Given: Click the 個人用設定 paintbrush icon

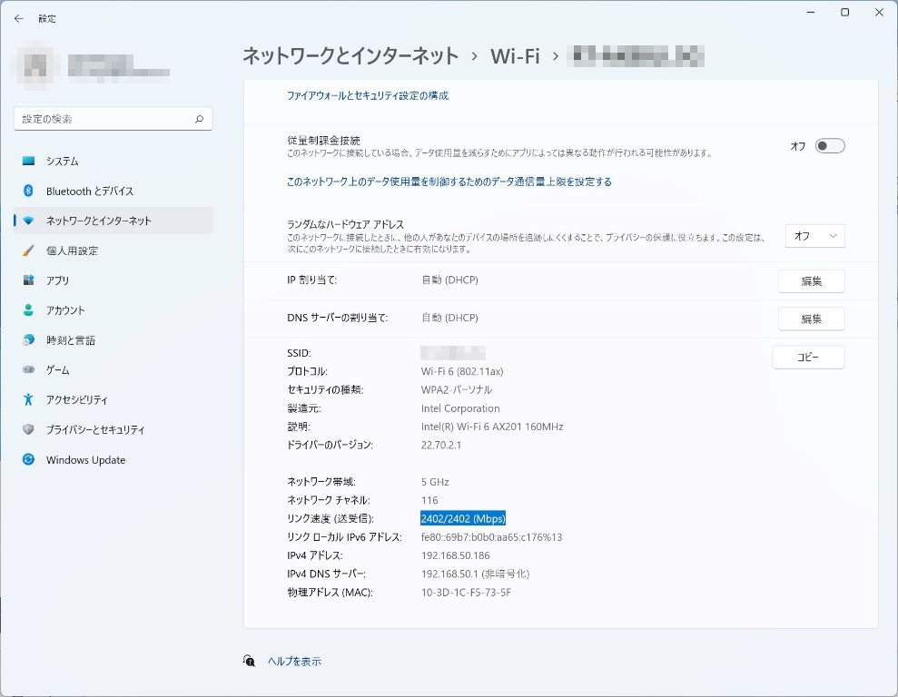Looking at the screenshot, I should point(28,250).
